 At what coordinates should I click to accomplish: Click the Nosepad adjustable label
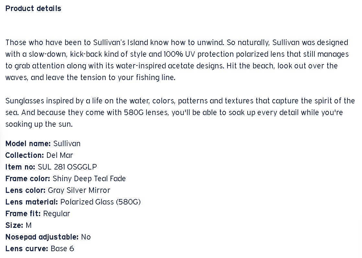[x=42, y=237]
